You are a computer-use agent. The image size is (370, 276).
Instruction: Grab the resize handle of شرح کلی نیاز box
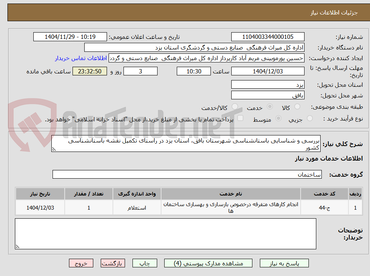(x=54, y=149)
